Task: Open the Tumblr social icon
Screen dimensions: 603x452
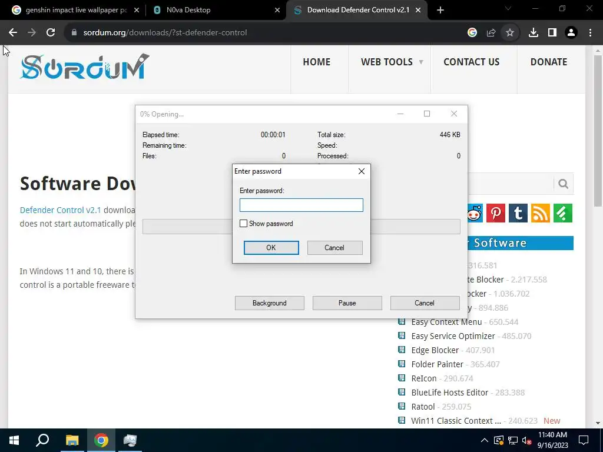Action: tap(518, 213)
